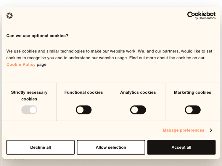Click the Allow selection button

coord(111,147)
